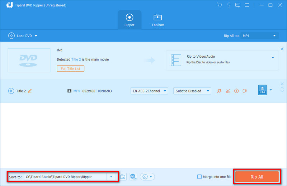Open the enhance palette icon
Image resolution: width=287 pixels, height=186 pixels.
coord(245,91)
